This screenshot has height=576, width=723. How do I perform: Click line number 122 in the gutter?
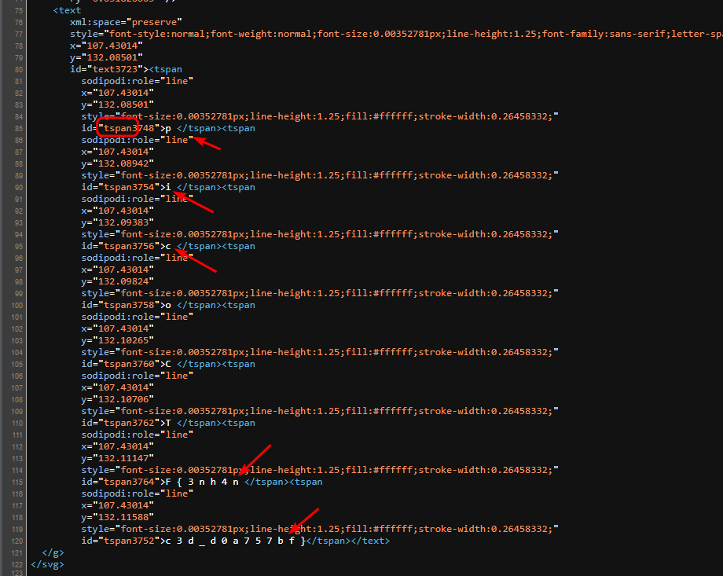16,564
